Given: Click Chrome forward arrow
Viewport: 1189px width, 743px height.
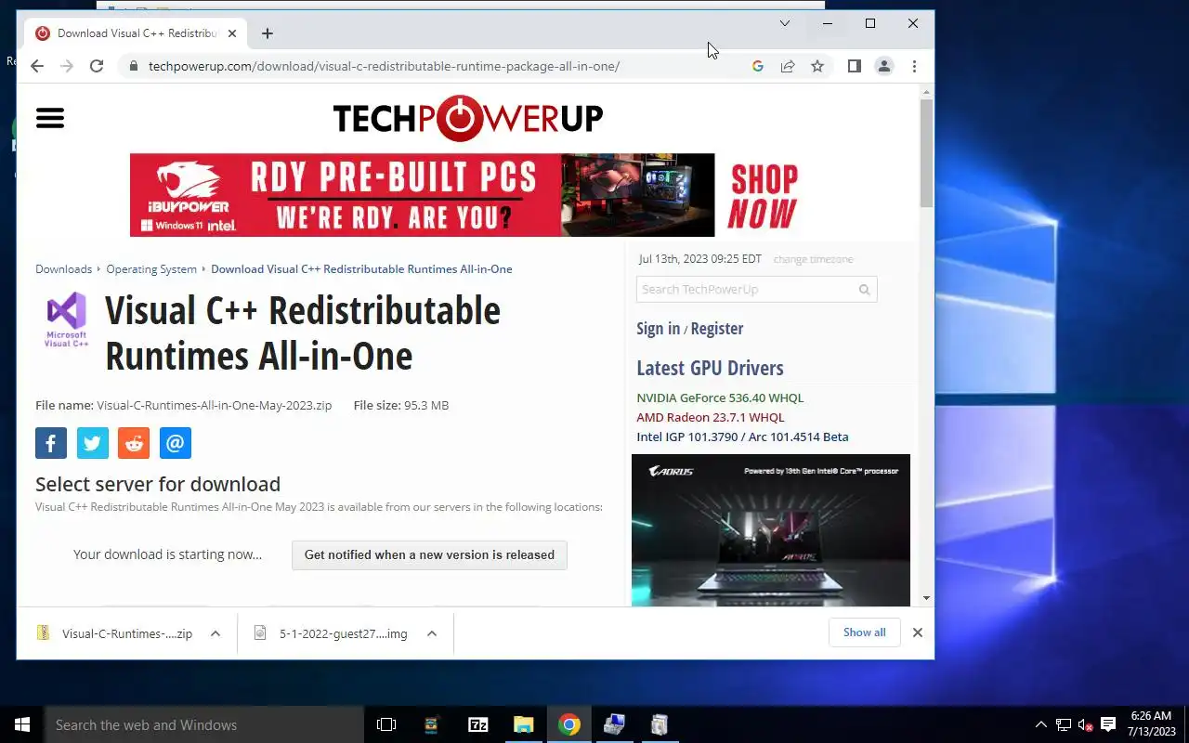Looking at the screenshot, I should 67,66.
